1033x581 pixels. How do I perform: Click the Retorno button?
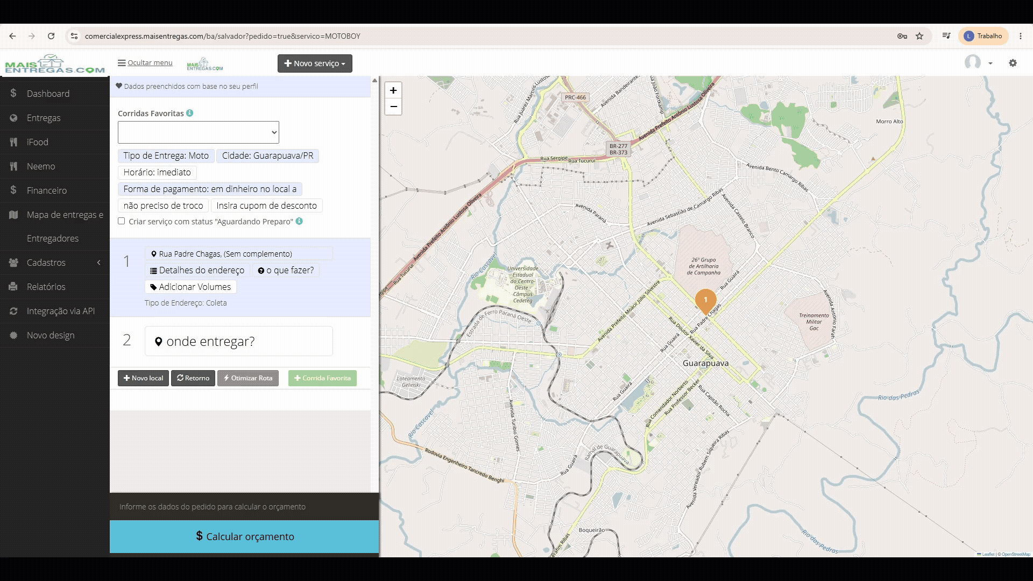pos(193,378)
